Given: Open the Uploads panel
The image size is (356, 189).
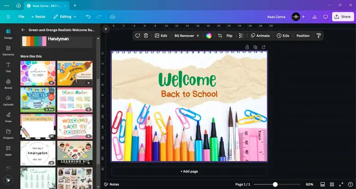Looking at the screenshot, I should point(8,100).
